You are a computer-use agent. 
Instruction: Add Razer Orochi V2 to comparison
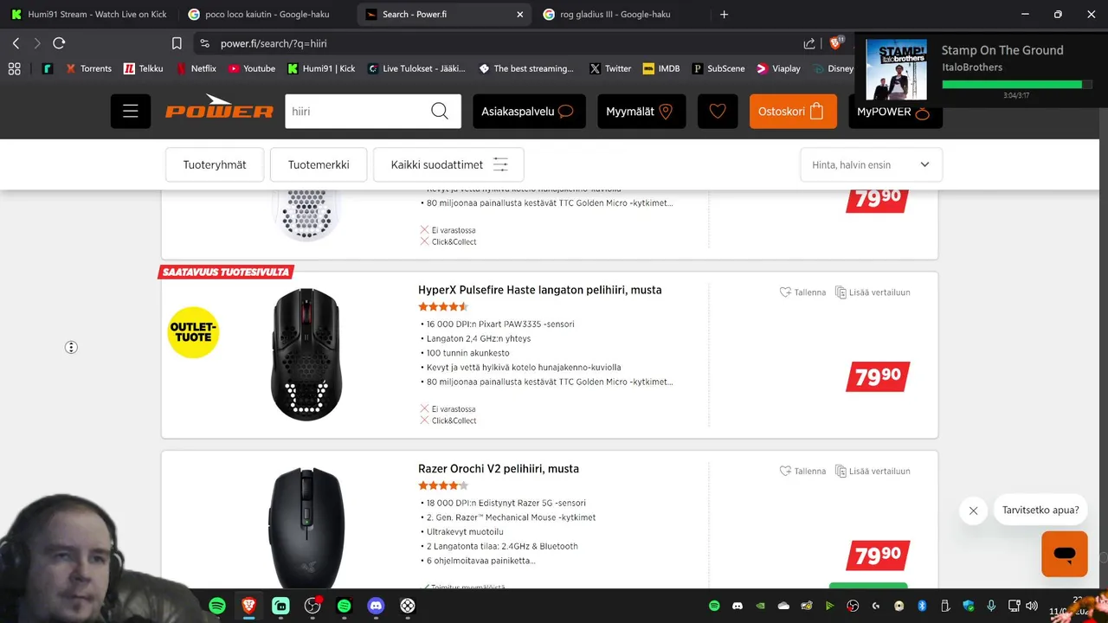click(873, 472)
